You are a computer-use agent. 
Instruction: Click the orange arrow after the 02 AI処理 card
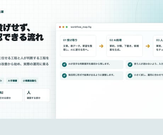coord(148,46)
